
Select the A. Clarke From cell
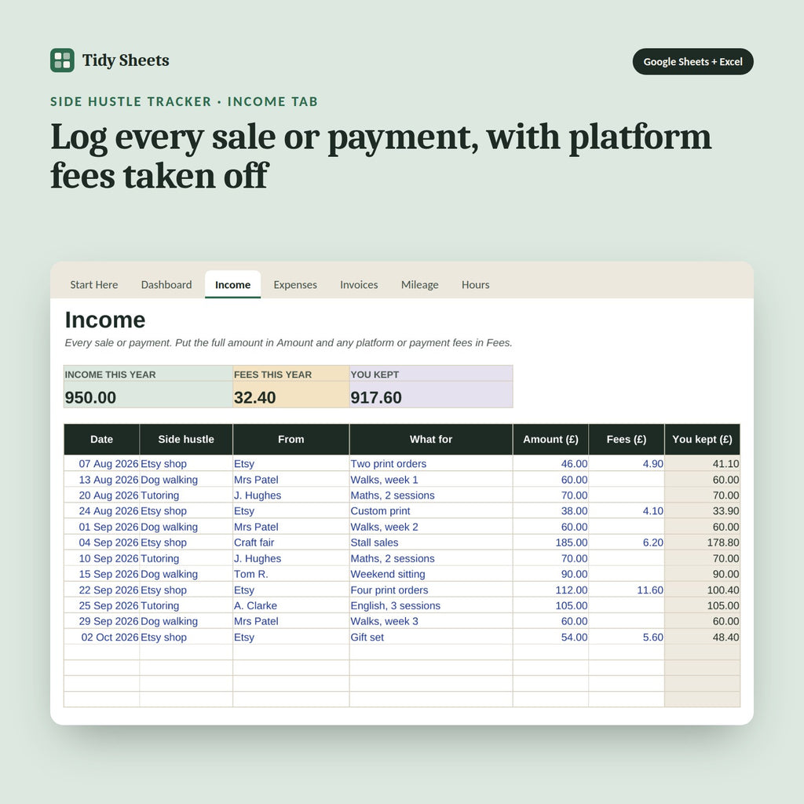pos(291,605)
